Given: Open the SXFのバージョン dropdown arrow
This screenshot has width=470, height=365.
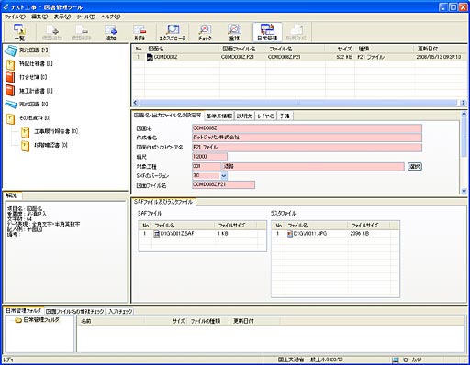Looking at the screenshot, I should [224, 176].
